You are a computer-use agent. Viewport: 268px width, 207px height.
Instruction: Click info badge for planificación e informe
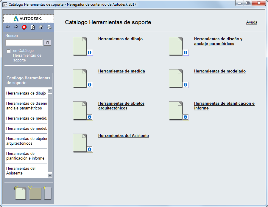[x=186, y=117]
